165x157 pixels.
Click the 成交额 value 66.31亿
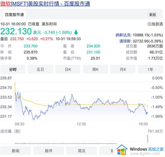[x=156, y=52]
